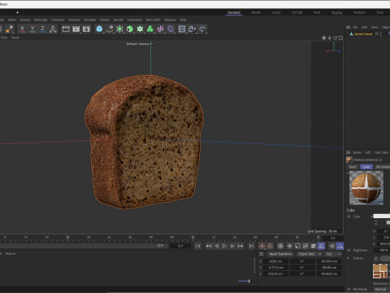
Task: Add a Camera object icon
Action: pyautogui.click(x=192, y=28)
